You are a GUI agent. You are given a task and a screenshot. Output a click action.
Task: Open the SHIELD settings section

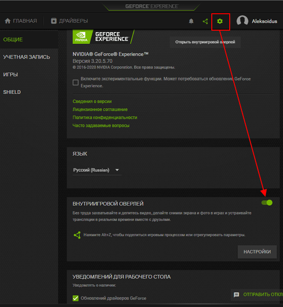point(12,92)
